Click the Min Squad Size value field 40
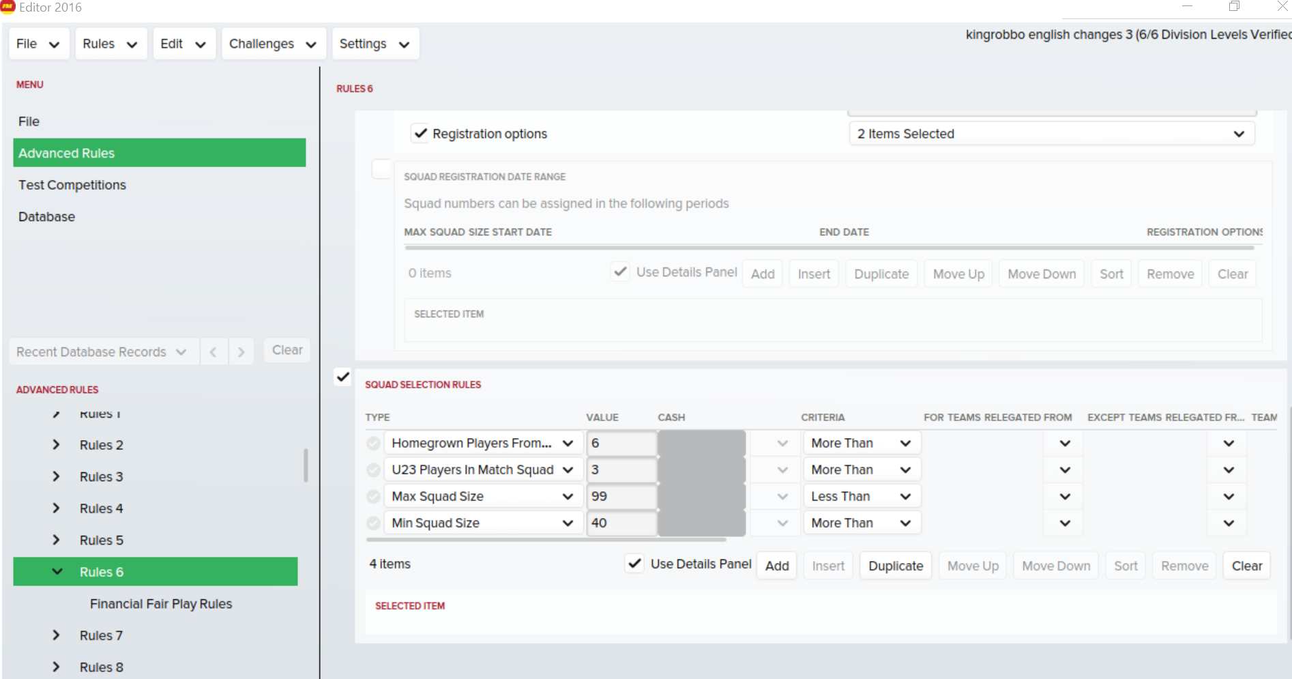1292x679 pixels. coord(621,523)
